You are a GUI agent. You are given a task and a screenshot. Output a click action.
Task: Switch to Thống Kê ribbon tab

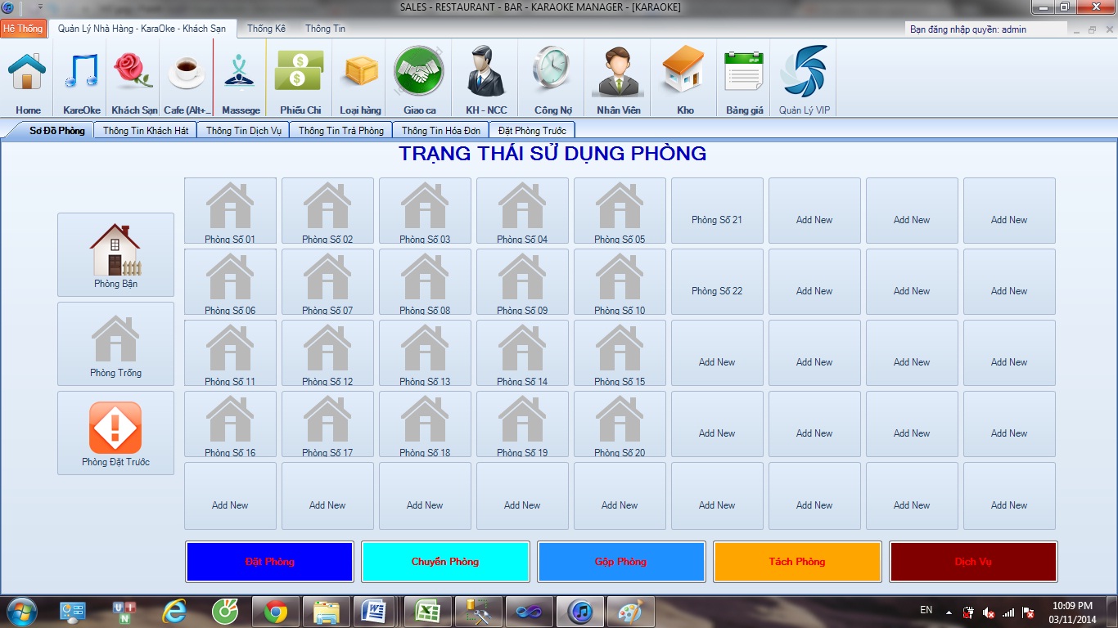point(266,29)
